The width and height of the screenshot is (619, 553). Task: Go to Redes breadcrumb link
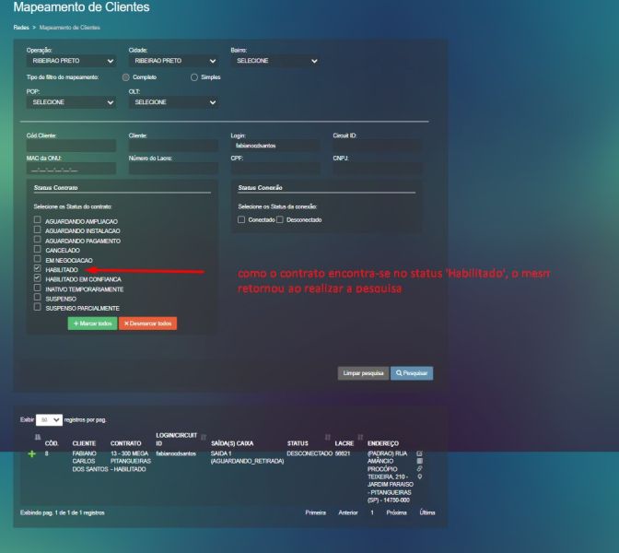[20, 28]
